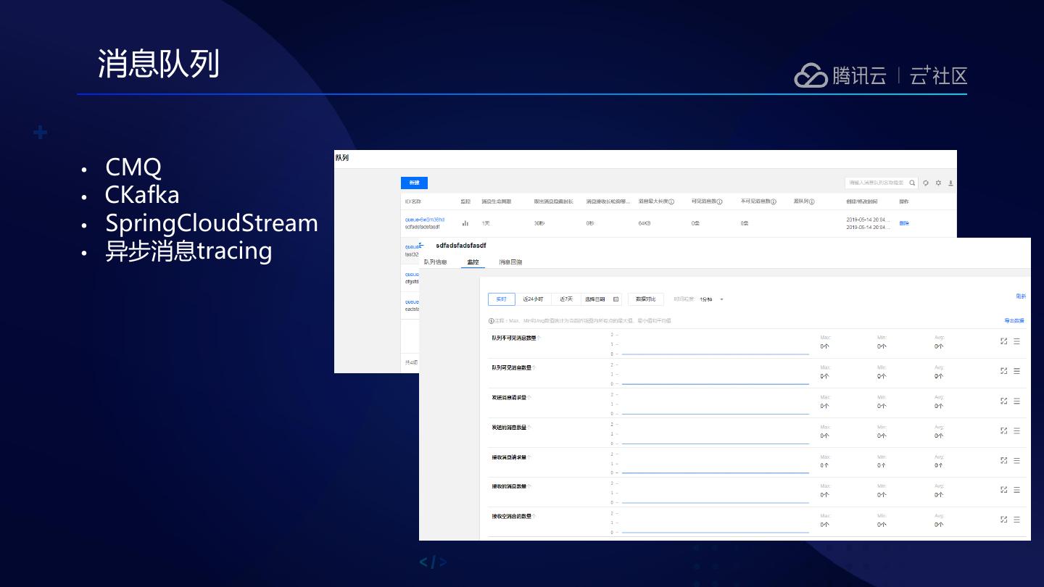Click the search magnifier icon in queue search

pyautogui.click(x=913, y=183)
